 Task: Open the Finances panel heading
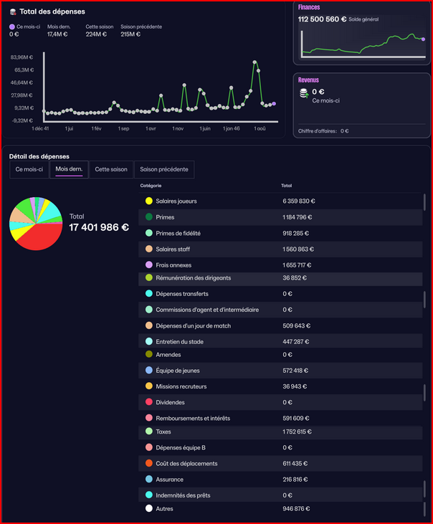click(x=309, y=7)
